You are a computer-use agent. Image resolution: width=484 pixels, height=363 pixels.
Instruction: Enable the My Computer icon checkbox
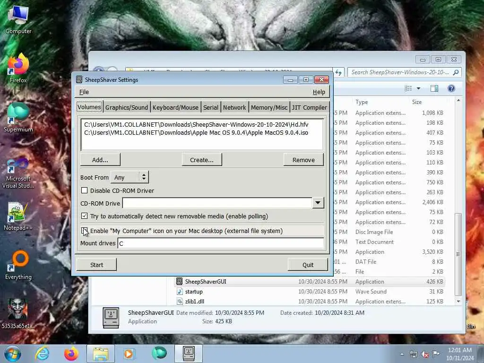click(84, 231)
